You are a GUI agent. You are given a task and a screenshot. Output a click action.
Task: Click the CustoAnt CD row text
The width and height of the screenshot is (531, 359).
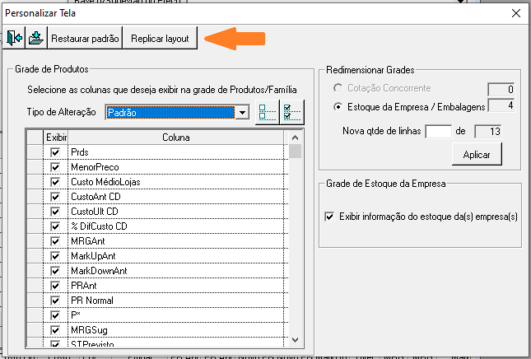(x=95, y=197)
